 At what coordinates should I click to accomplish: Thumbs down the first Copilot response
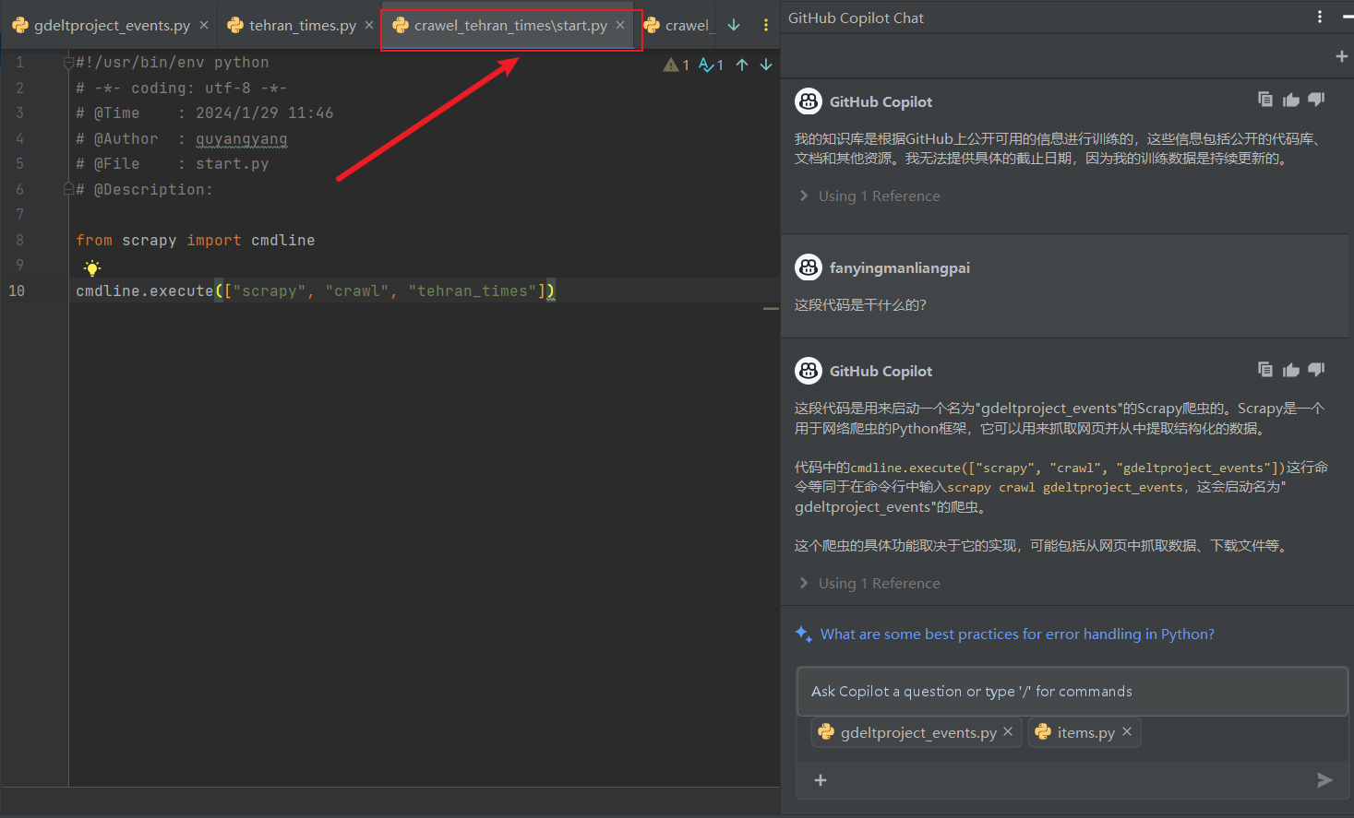pyautogui.click(x=1317, y=100)
